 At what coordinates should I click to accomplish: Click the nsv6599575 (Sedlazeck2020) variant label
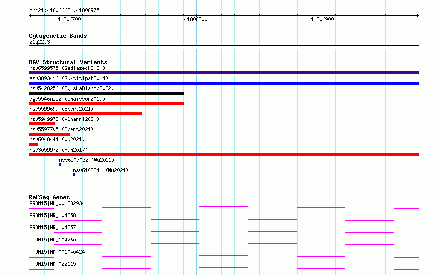point(67,68)
